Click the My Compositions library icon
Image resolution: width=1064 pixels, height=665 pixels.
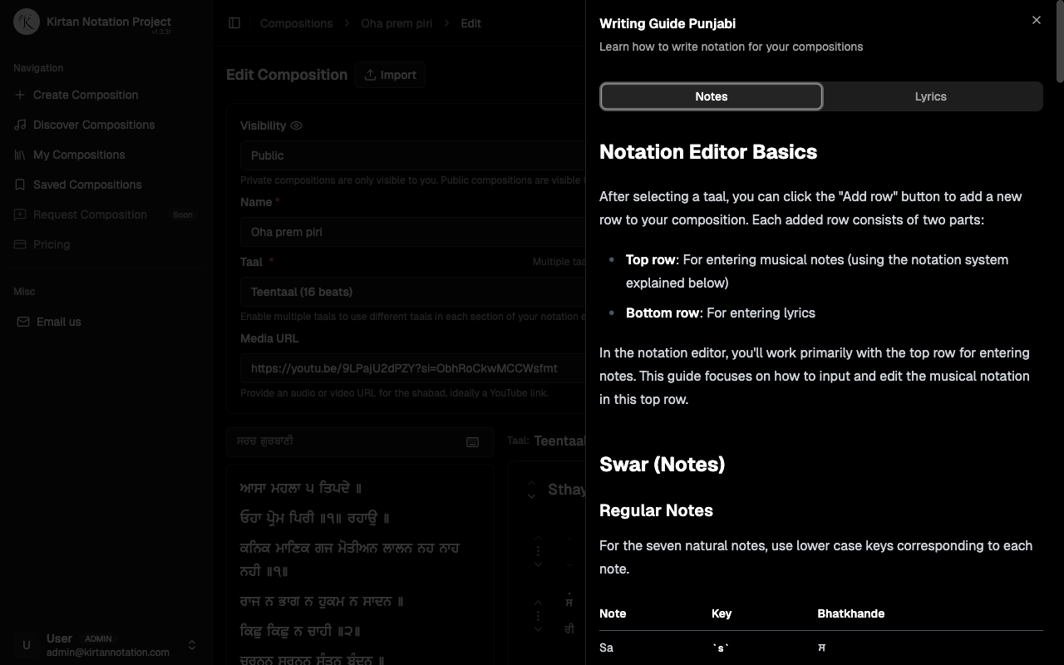click(x=20, y=155)
